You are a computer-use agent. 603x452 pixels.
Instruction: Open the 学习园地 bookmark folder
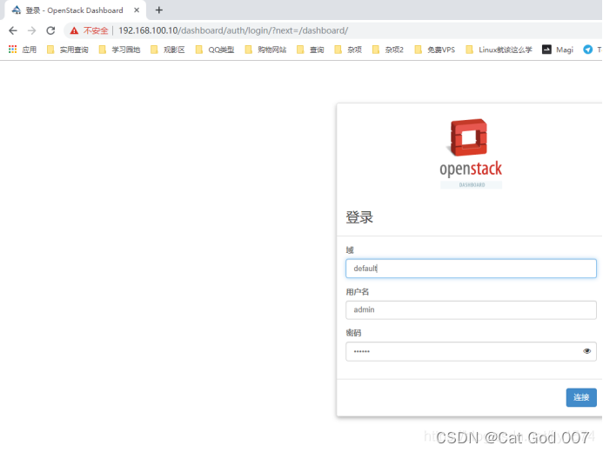tap(119, 50)
